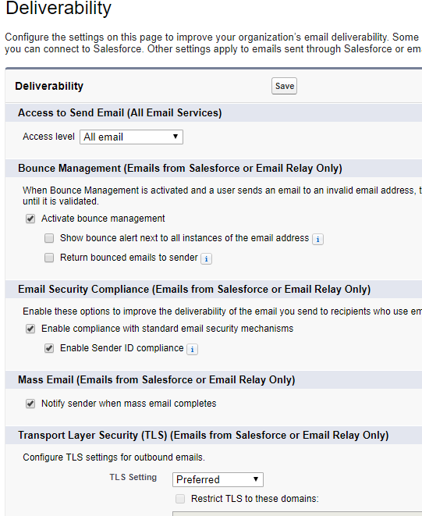Click the Transport Layer Security section header
Viewport: 422px width, 516px height.
pos(204,436)
